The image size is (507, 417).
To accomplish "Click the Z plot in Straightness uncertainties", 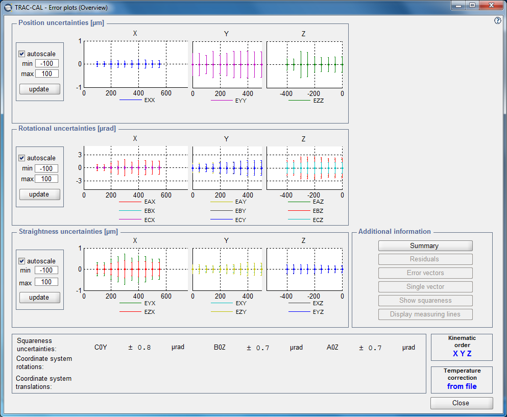I will [305, 269].
